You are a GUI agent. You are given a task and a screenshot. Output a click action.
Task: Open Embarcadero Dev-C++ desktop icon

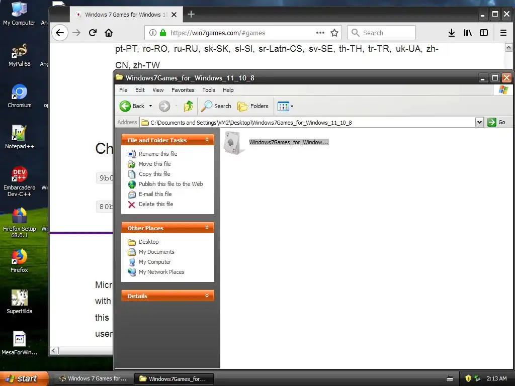[20, 181]
